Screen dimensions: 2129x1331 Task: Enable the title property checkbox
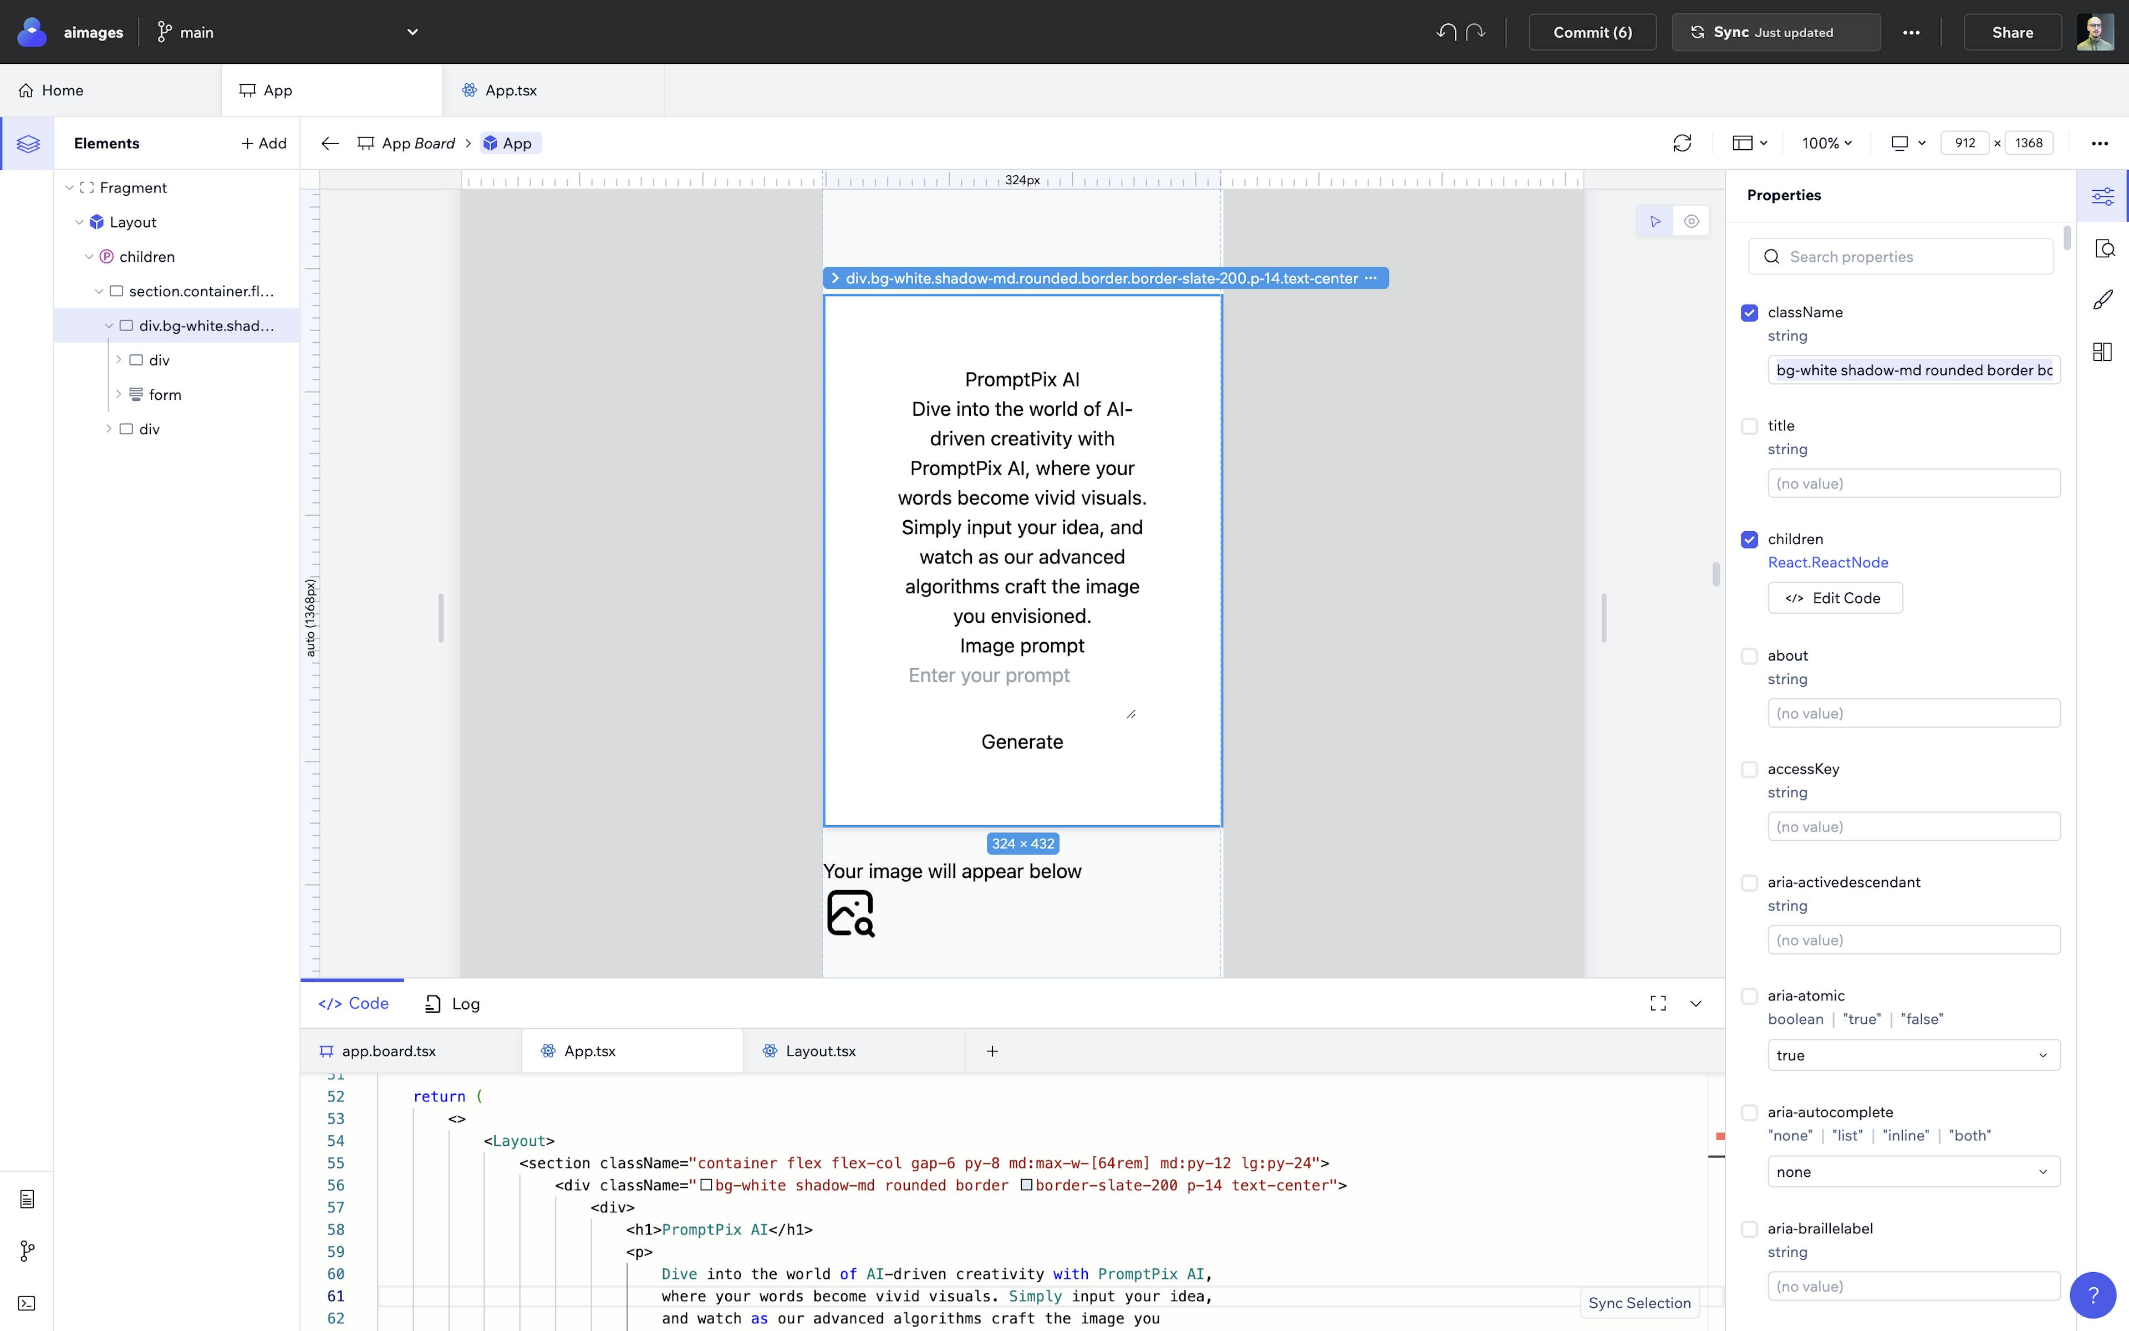click(x=1749, y=426)
